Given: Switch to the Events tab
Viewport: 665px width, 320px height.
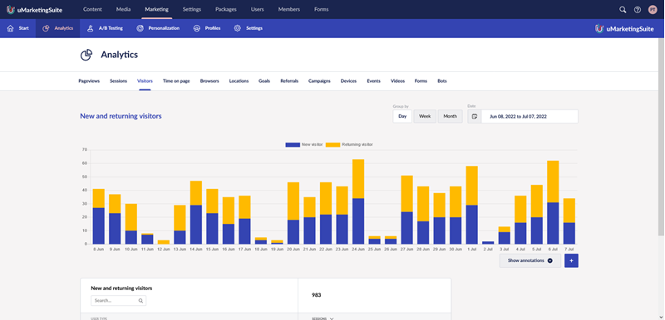Looking at the screenshot, I should (x=373, y=81).
